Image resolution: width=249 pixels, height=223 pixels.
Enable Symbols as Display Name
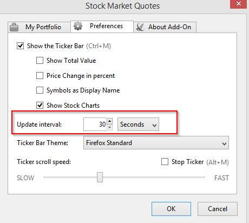tap(40, 90)
